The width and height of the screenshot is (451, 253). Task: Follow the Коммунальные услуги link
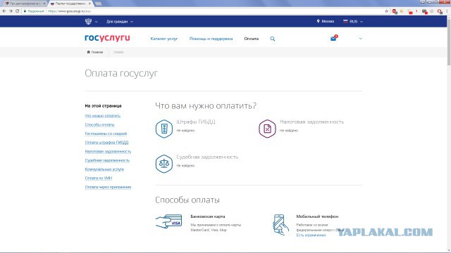point(104,169)
